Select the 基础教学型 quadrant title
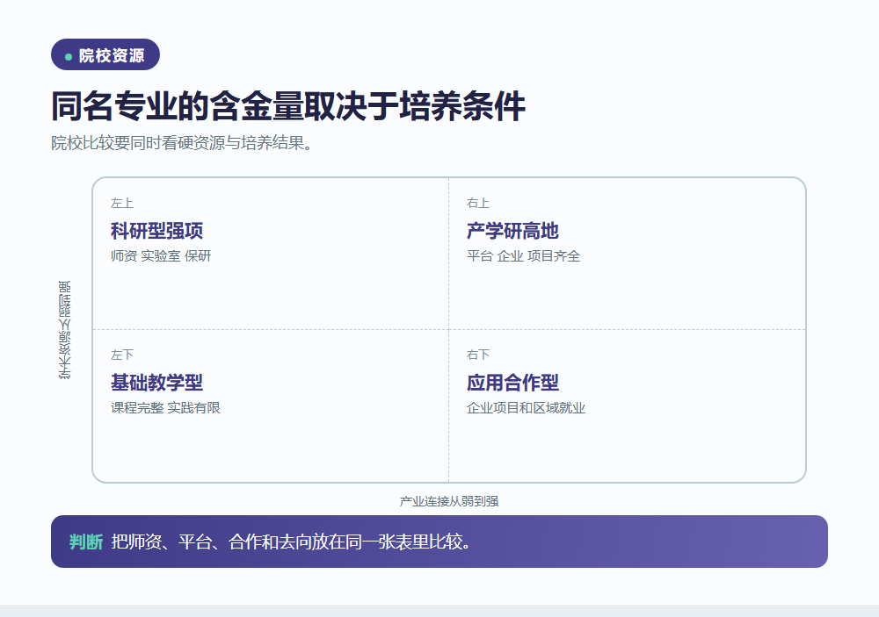This screenshot has height=617, width=879. pos(157,383)
